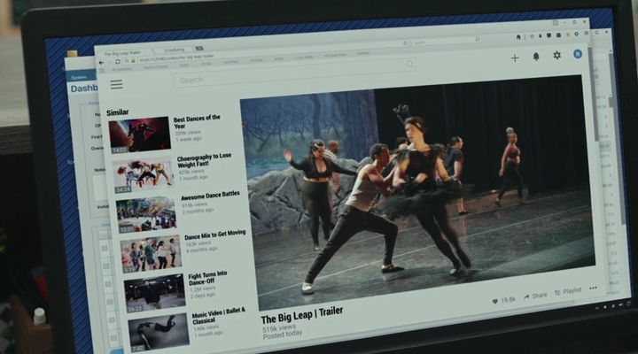This screenshot has width=638, height=354.
Task: Click the browser back arrow
Action: (x=101, y=63)
